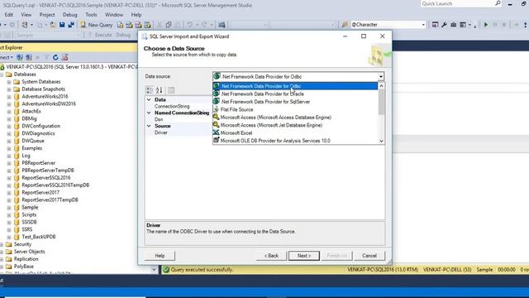Click the Categorized view icon in the property grid

150,90
